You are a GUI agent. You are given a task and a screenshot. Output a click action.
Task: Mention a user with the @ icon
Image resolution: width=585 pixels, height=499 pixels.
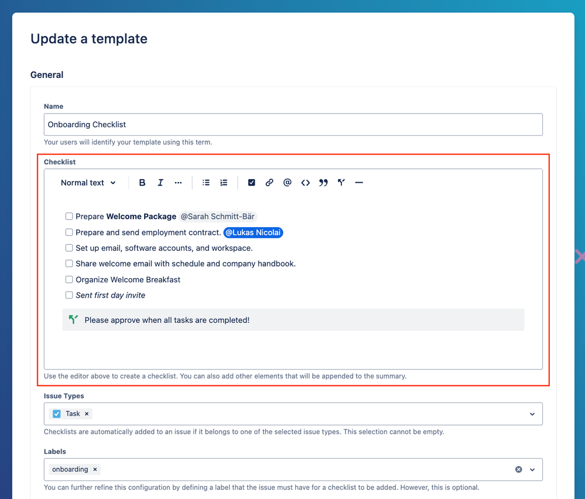[288, 183]
